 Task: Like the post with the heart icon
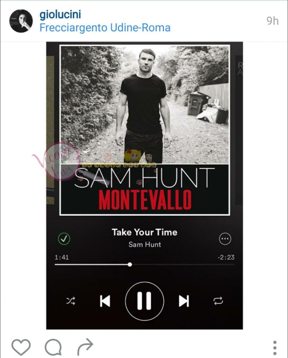pos(21,348)
